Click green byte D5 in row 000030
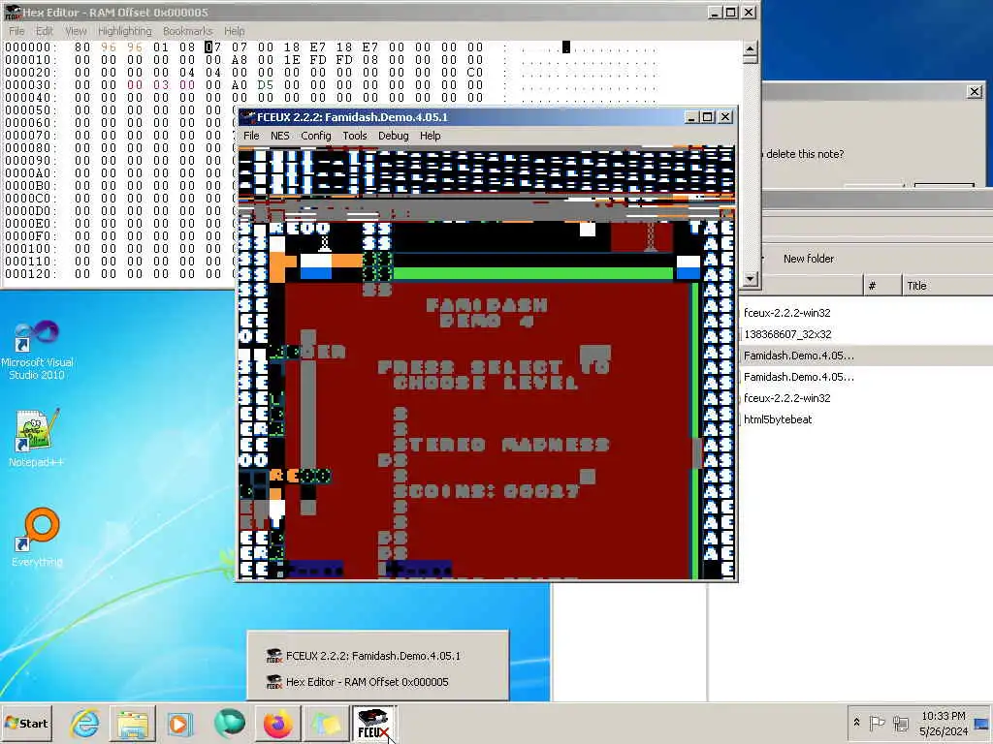Screen dimensions: 993x744 click(266, 85)
